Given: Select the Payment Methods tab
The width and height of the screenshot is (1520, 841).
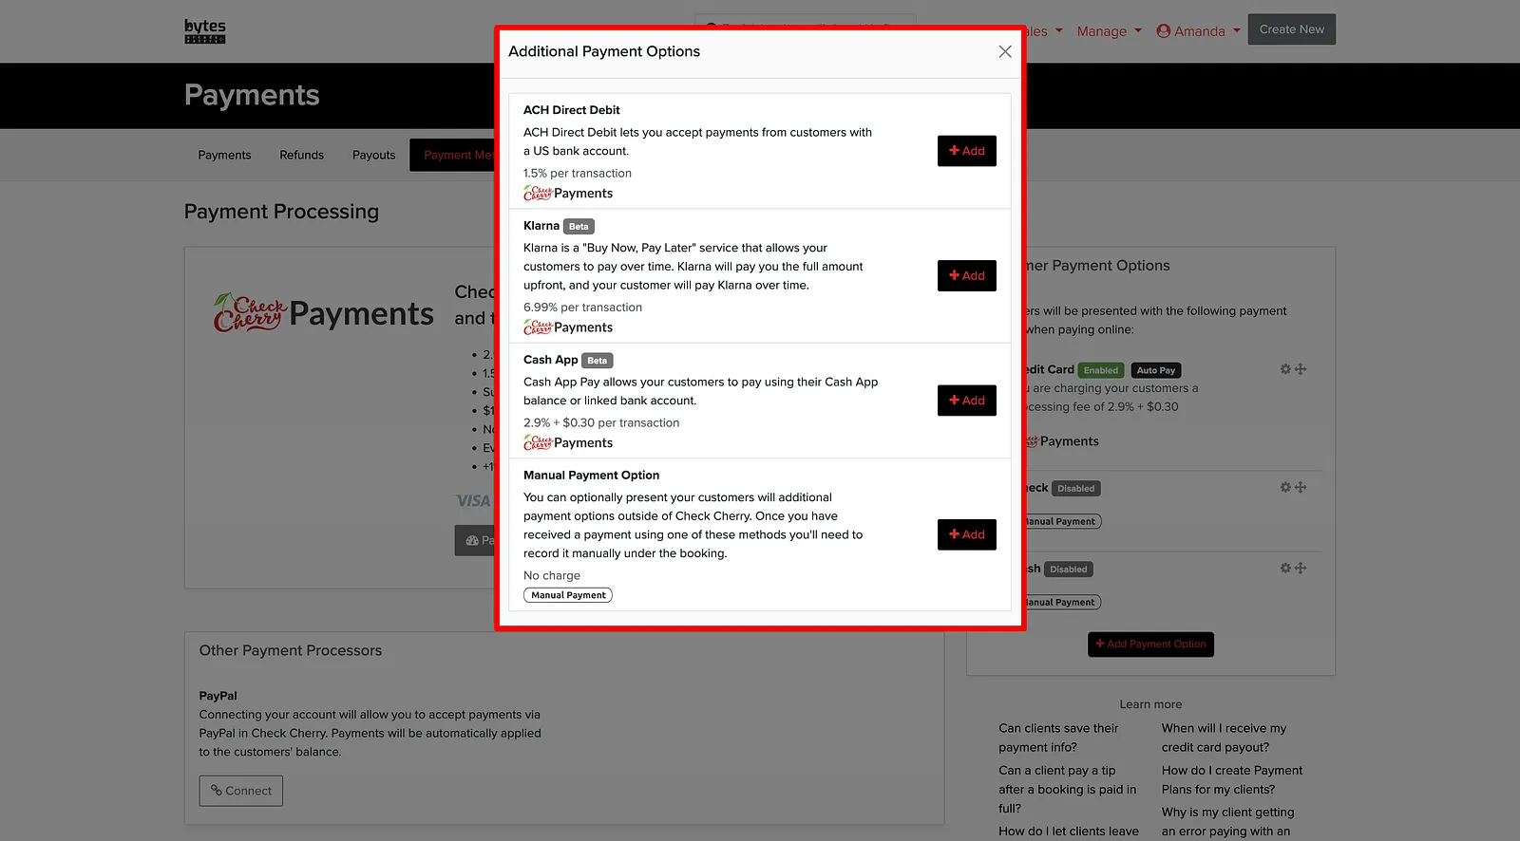Looking at the screenshot, I should click(x=453, y=155).
